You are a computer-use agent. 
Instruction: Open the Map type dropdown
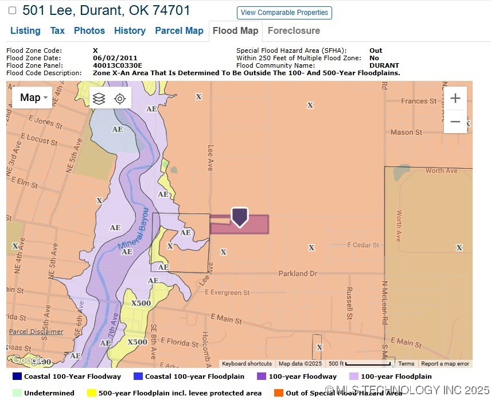(x=33, y=98)
